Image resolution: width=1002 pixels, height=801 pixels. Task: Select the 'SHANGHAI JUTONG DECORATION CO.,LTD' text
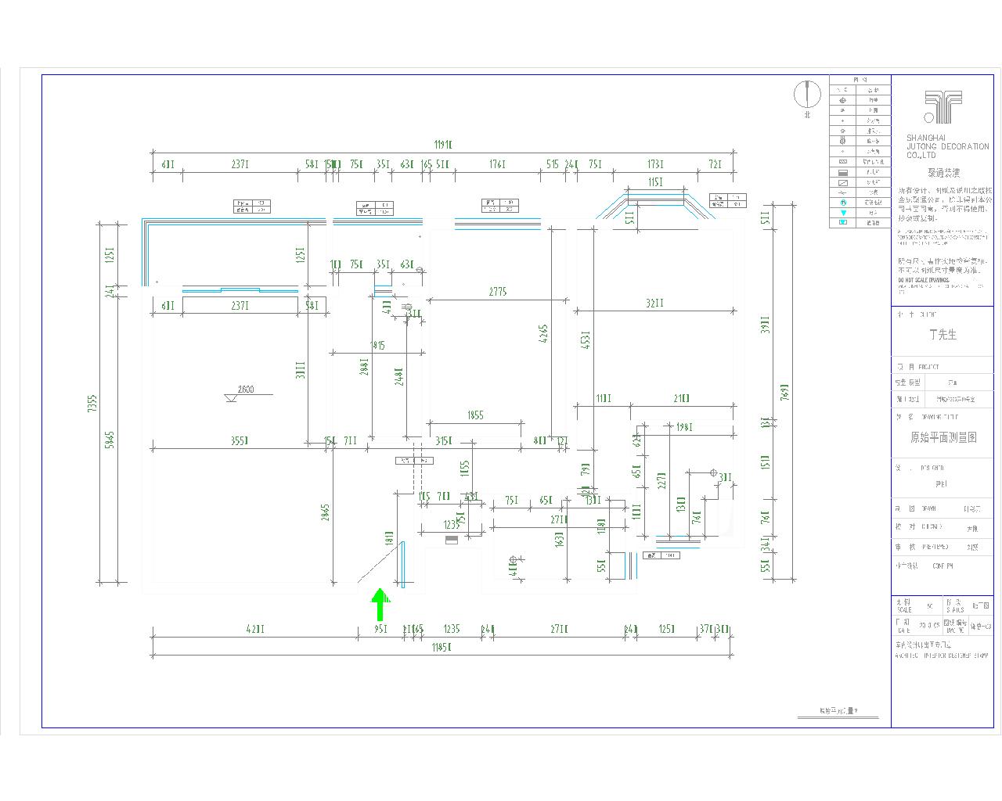click(x=947, y=146)
